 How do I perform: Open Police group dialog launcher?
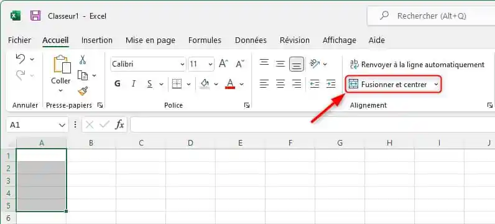coord(247,105)
